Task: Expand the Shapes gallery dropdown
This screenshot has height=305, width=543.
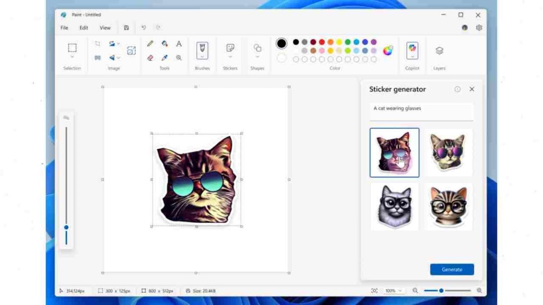Action: pos(257,57)
